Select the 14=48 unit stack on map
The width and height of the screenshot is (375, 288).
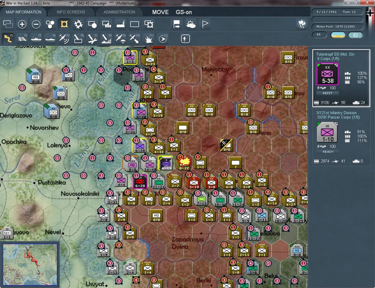[x=149, y=164]
